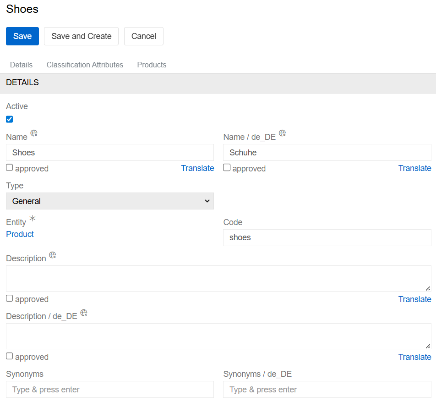Click the globe icon beside Name / de_DE

tap(283, 133)
